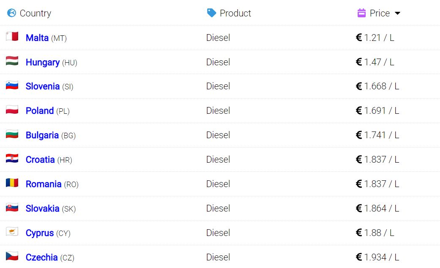
Task: Toggle the Price sort arrow
Action: (x=397, y=13)
